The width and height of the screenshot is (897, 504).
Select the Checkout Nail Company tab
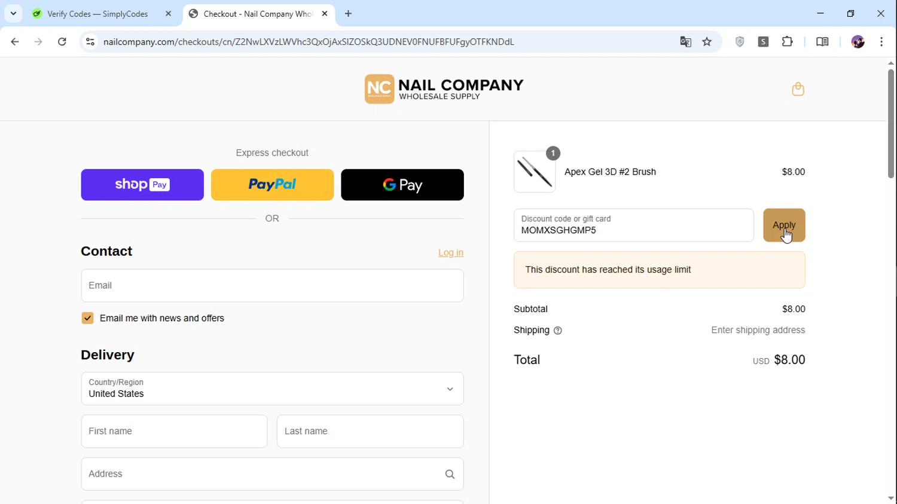point(259,14)
